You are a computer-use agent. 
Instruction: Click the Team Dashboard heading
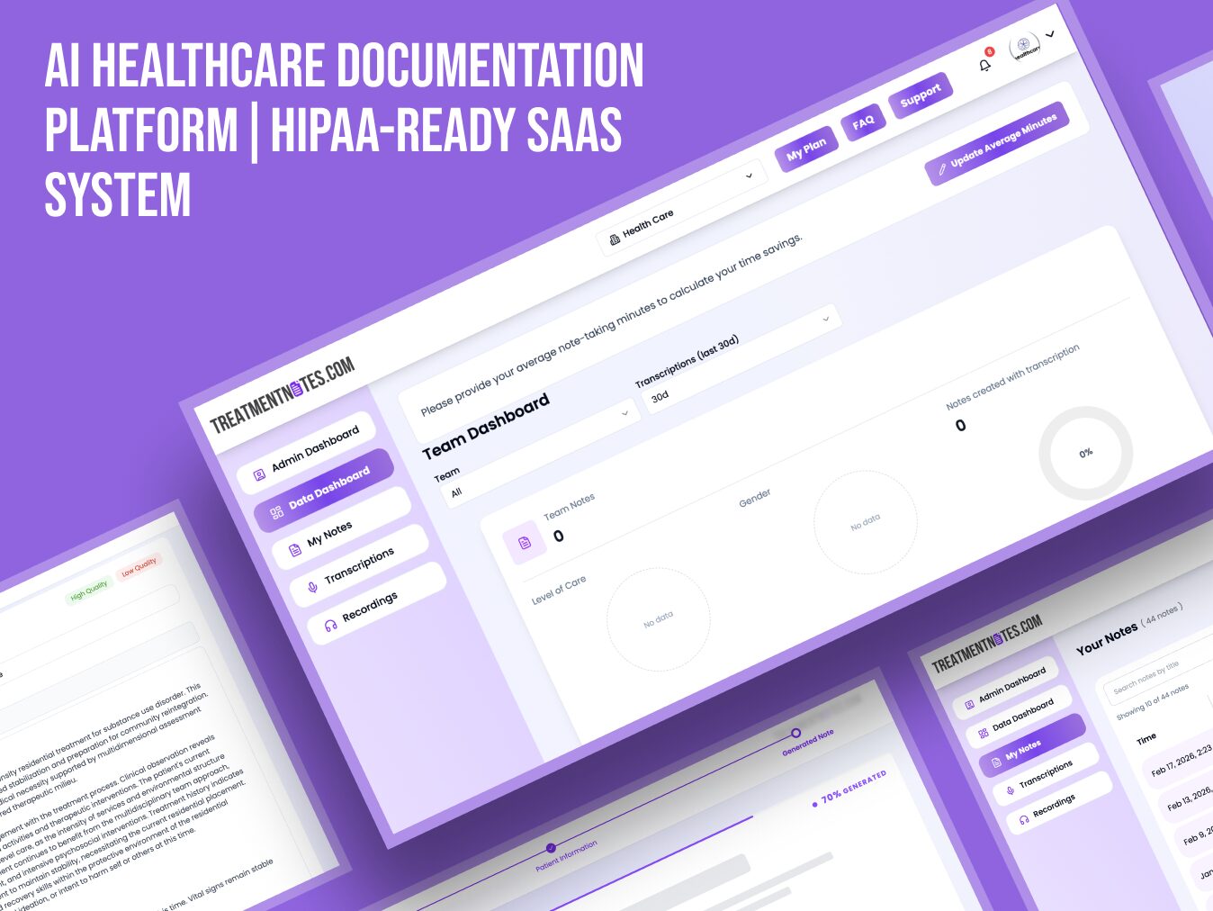coord(486,427)
